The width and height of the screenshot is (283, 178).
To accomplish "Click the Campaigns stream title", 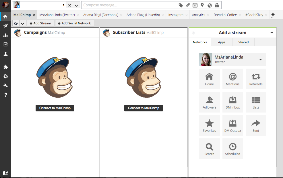I will click(x=35, y=32).
